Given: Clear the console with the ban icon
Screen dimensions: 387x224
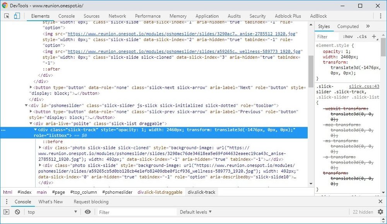Looking at the screenshot, I should [x=17, y=212].
